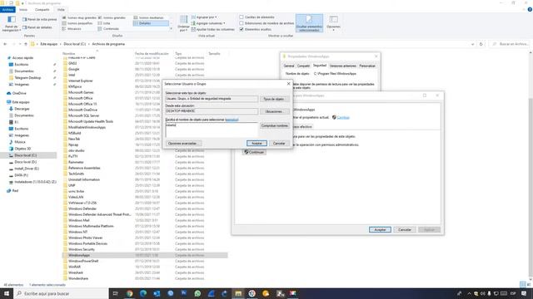Click the Continuar button with shield icon
This screenshot has width=533, height=299.
(254, 152)
